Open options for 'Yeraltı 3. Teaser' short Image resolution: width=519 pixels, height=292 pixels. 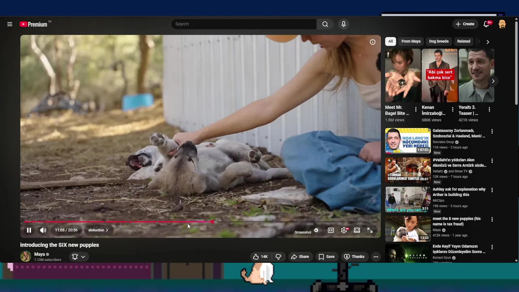[x=489, y=109]
